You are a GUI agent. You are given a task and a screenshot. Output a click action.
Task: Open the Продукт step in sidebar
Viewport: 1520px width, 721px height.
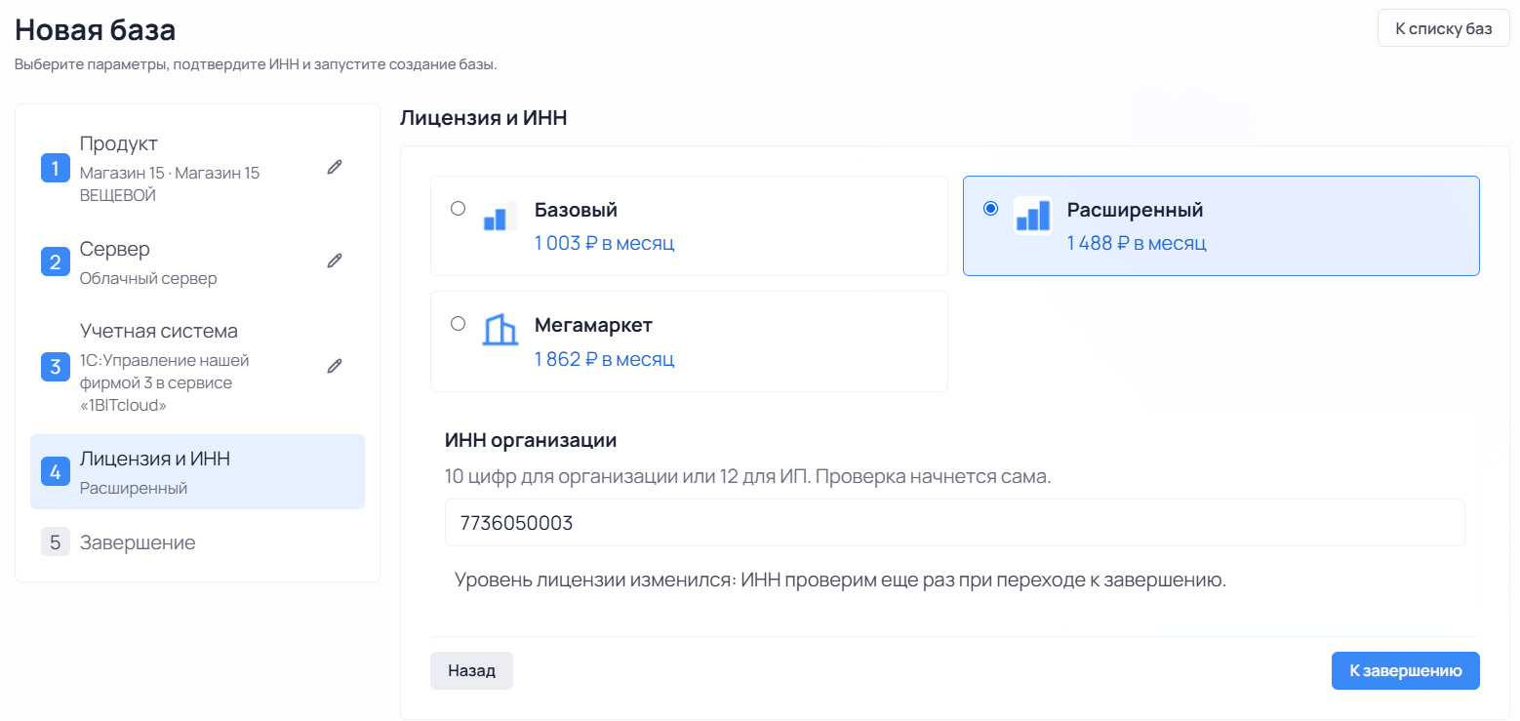[197, 168]
